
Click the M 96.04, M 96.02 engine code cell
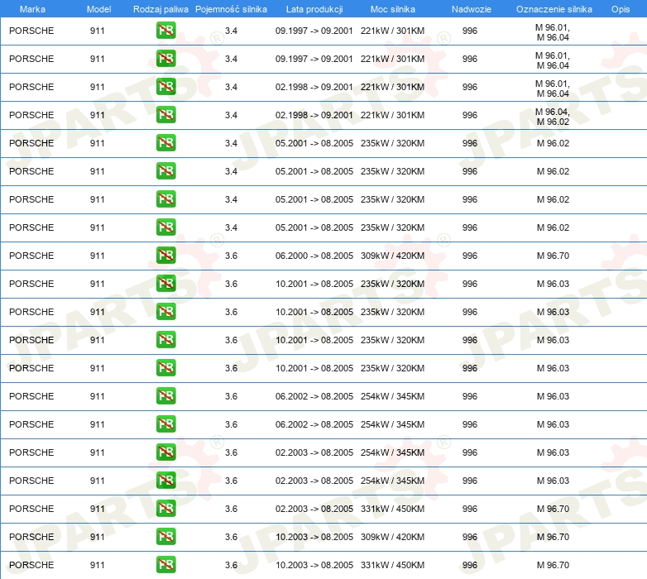point(553,116)
